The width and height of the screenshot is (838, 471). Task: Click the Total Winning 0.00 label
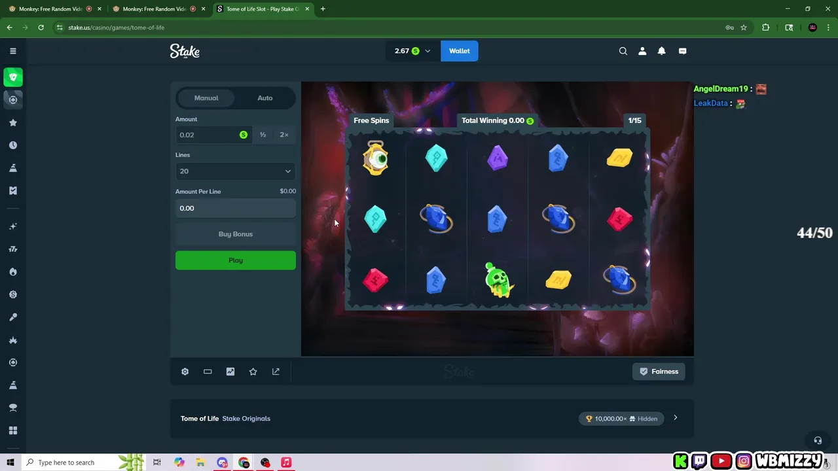click(498, 120)
